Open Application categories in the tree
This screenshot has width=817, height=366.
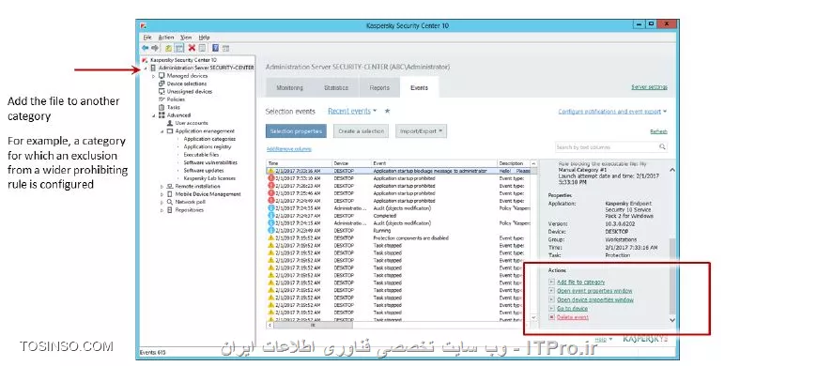pyautogui.click(x=209, y=139)
